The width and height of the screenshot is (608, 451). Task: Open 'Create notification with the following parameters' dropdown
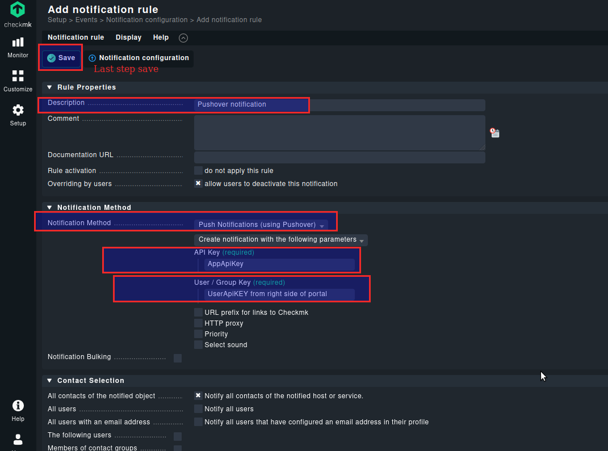[x=280, y=240]
